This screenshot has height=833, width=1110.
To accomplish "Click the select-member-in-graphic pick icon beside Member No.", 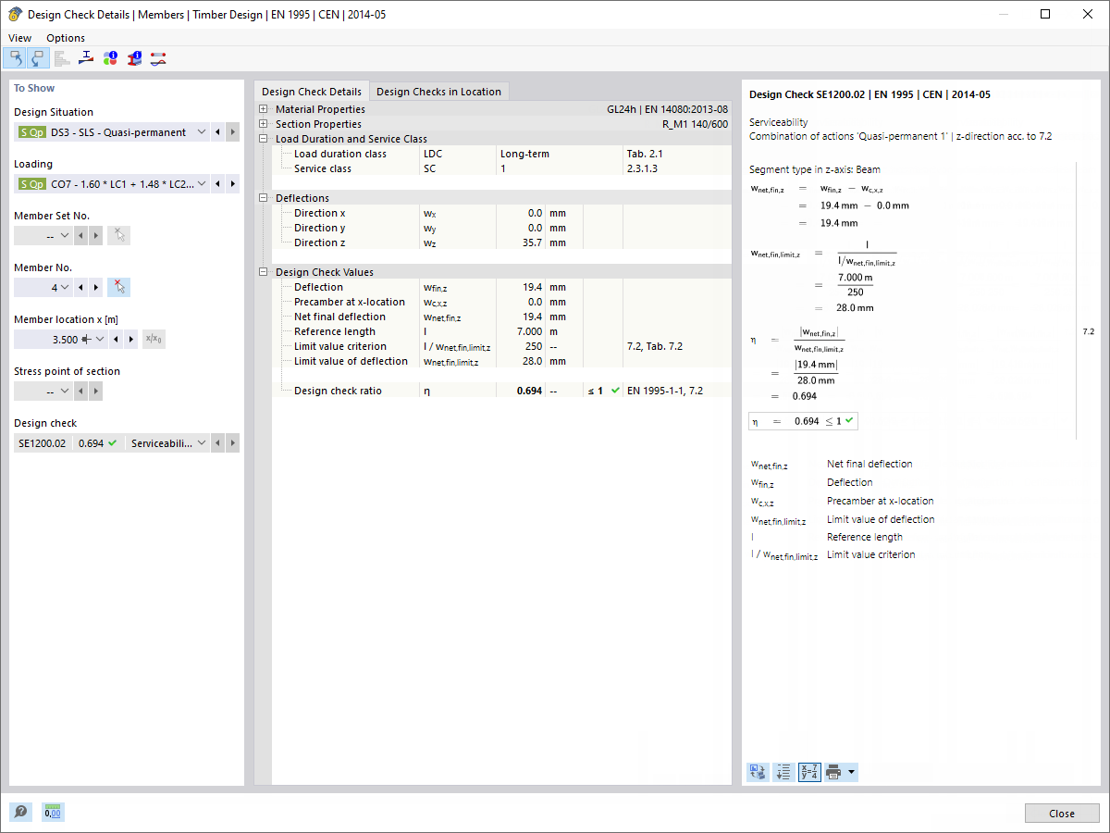I will [x=117, y=287].
